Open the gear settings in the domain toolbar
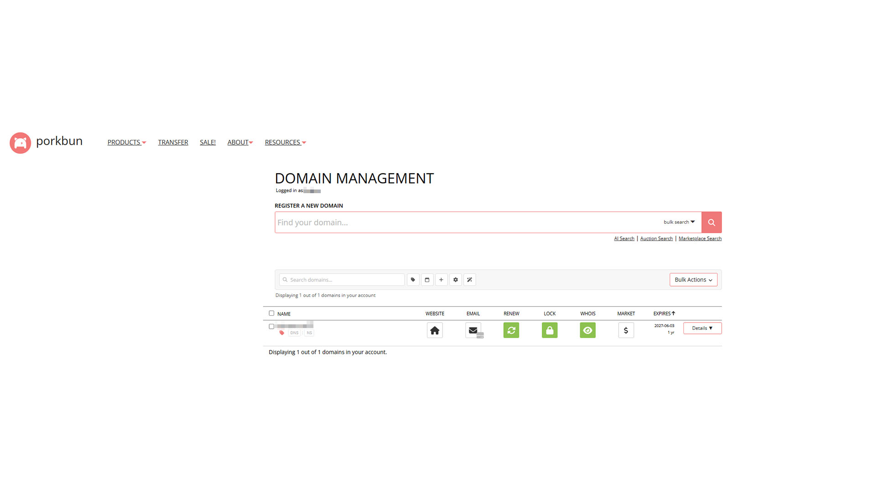This screenshot has width=876, height=492. click(x=455, y=280)
